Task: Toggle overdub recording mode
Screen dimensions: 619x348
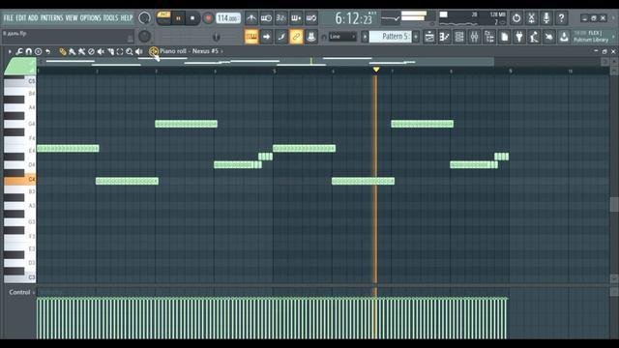Action: [296, 18]
